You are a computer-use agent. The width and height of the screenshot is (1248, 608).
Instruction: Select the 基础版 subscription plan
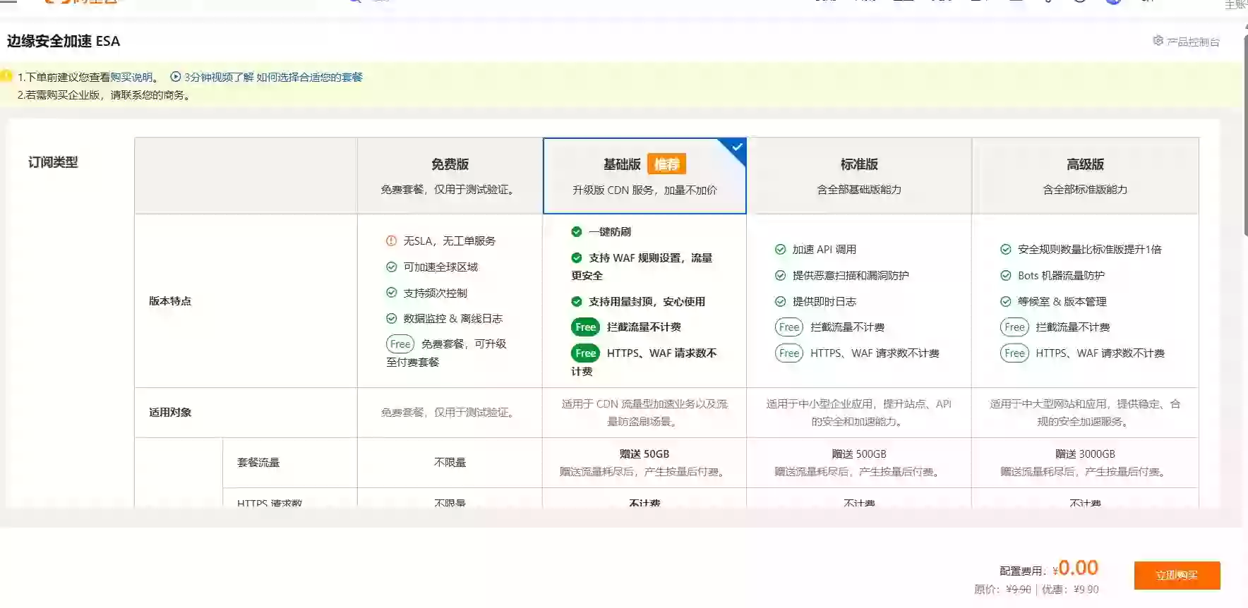pyautogui.click(x=644, y=176)
